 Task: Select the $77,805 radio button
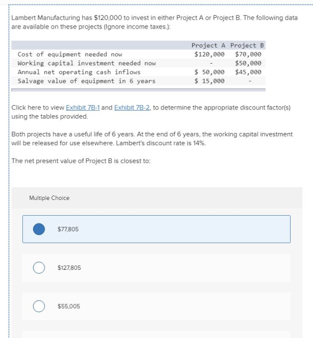pos(39,229)
